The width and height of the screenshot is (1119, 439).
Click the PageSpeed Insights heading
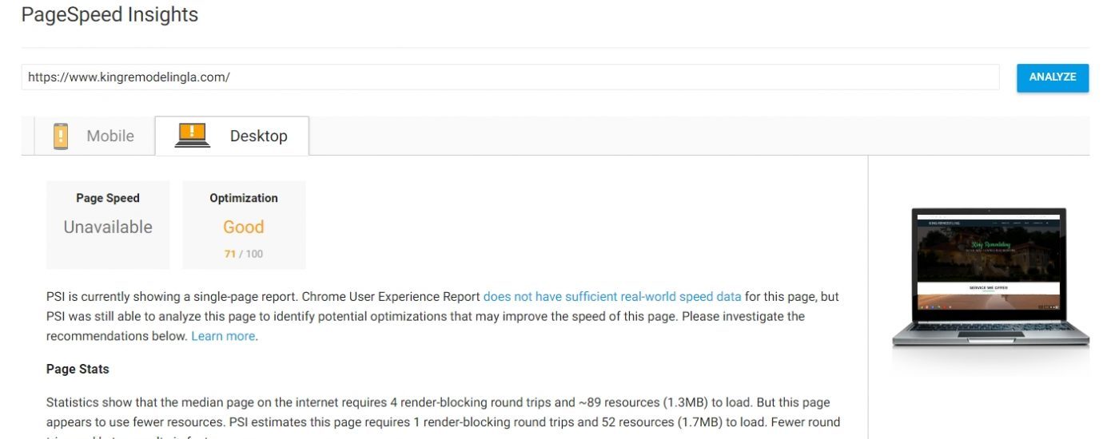[x=110, y=14]
